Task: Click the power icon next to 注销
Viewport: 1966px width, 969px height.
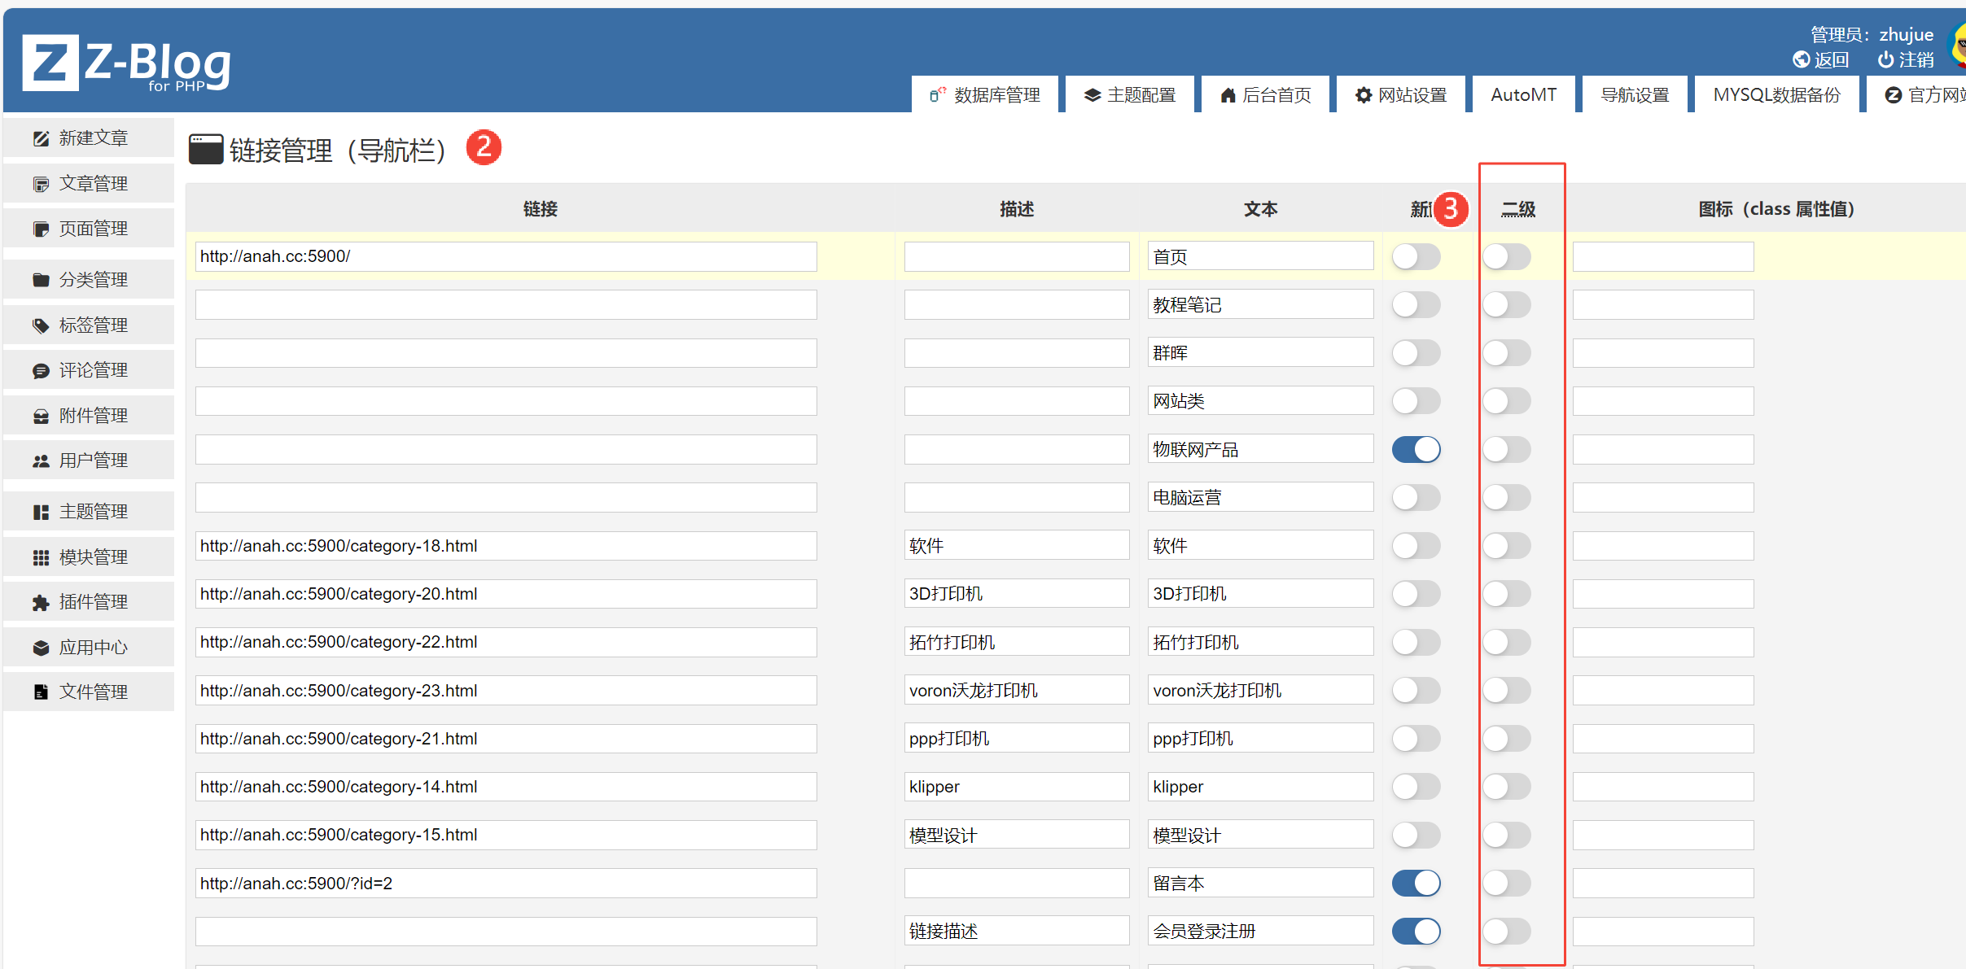Action: click(1885, 59)
